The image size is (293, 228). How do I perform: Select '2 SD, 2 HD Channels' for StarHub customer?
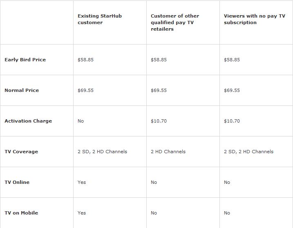pyautogui.click(x=103, y=152)
